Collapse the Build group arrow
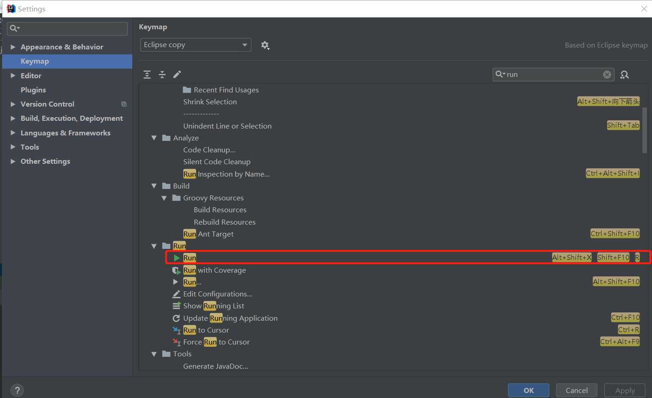Image resolution: width=652 pixels, height=398 pixels. [x=154, y=186]
